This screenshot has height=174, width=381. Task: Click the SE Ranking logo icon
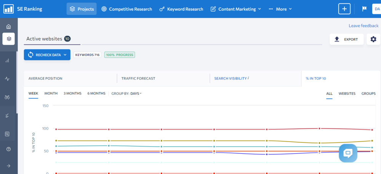coord(8,9)
